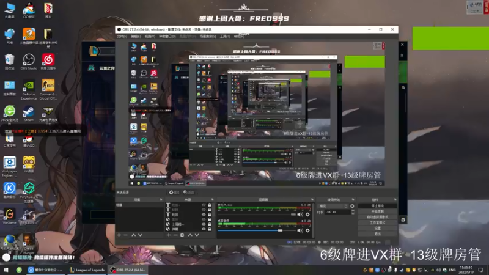
Task: Open the second menu (Edit) in OBS menu bar
Action: tap(136, 37)
